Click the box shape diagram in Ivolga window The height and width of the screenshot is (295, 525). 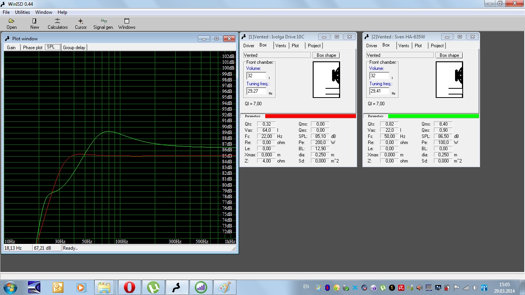coord(326,80)
